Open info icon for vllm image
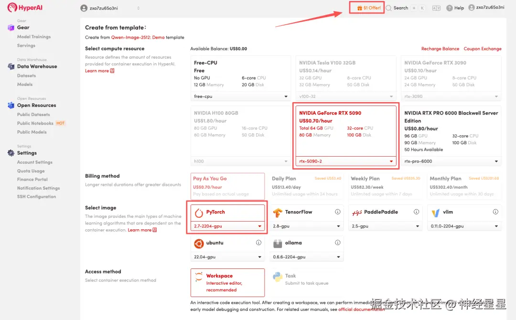The width and height of the screenshot is (516, 320). tap(495, 212)
